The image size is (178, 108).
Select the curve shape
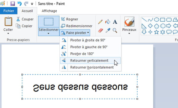click(x=150, y=20)
